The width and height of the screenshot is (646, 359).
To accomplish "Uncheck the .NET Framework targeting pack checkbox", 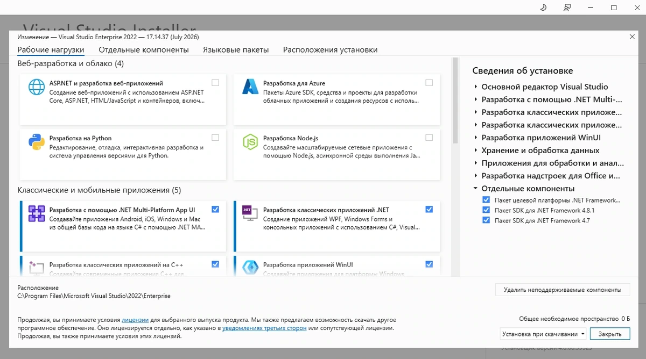I will (x=487, y=200).
